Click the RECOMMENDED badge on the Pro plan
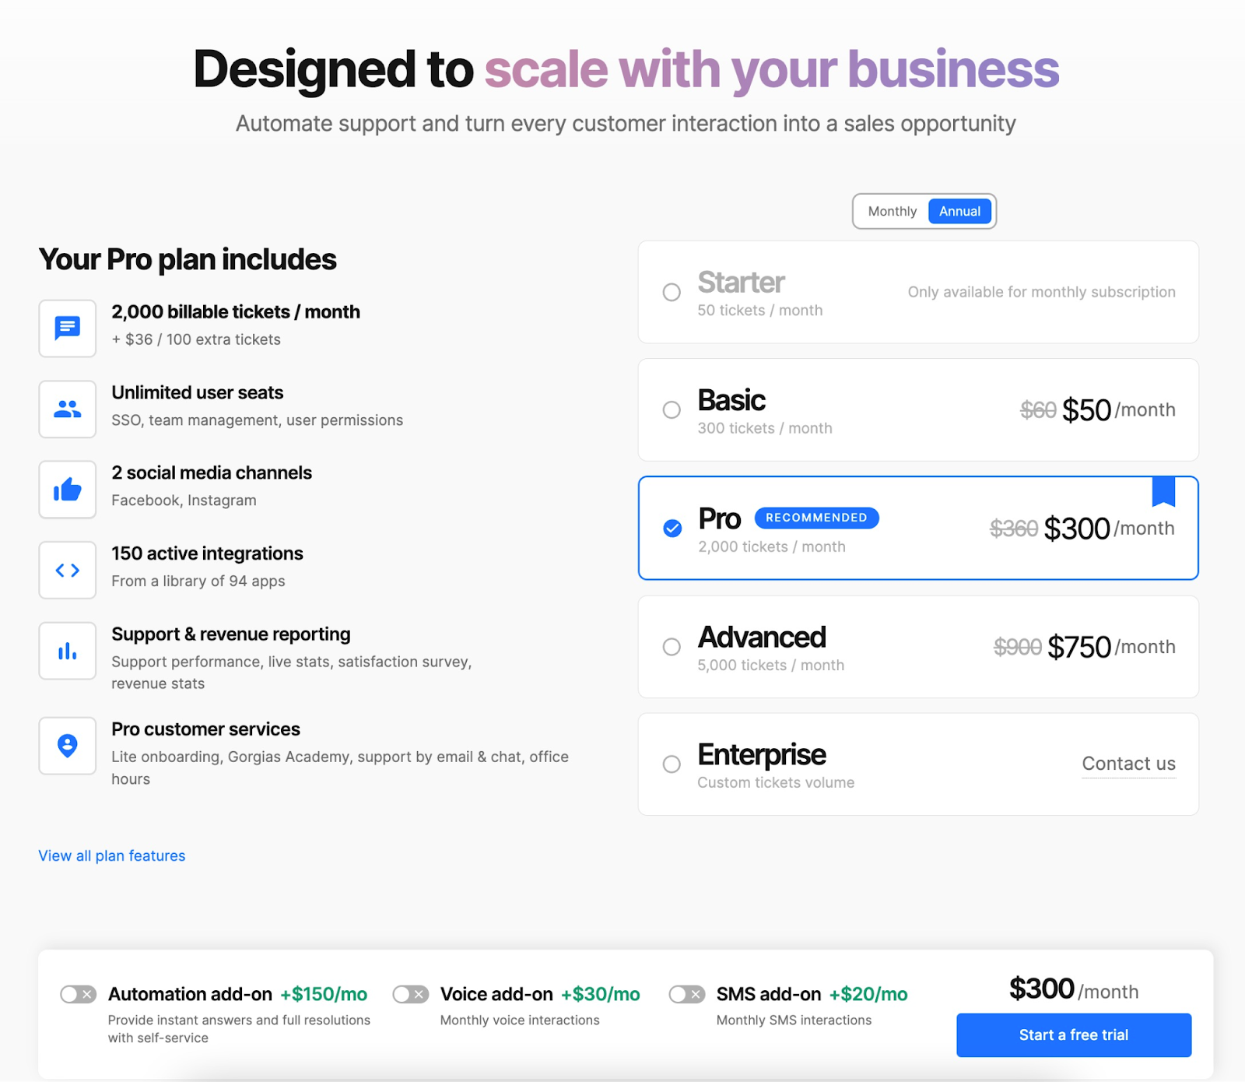The image size is (1245, 1082). click(816, 518)
